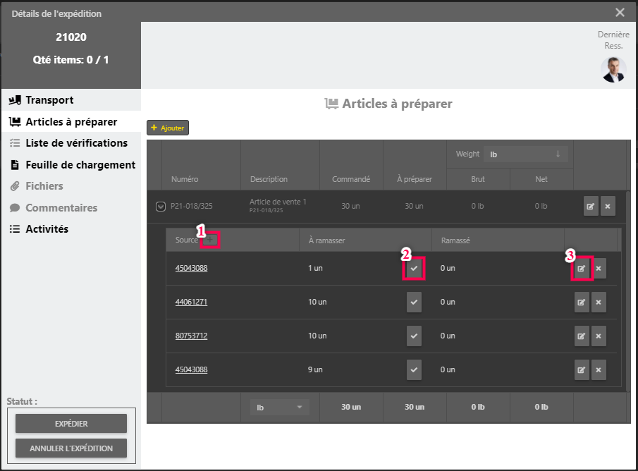Image resolution: width=638 pixels, height=471 pixels.
Task: Confirm pickup for source 45043088 1 un
Action: coord(414,268)
